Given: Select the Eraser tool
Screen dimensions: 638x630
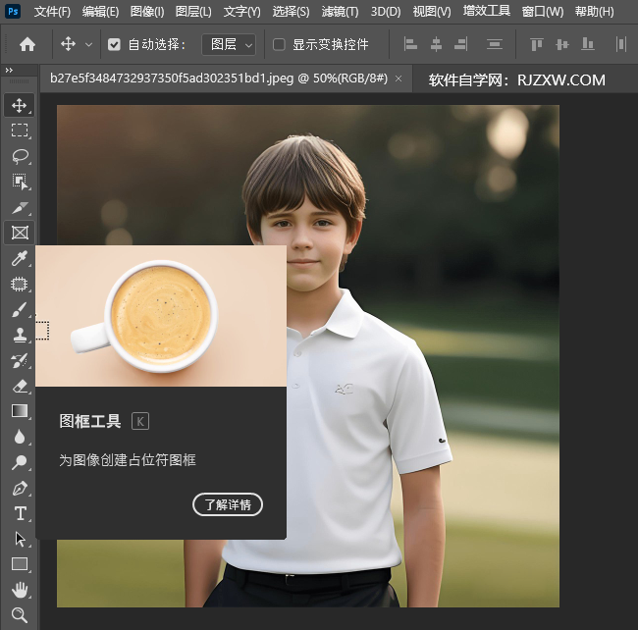Looking at the screenshot, I should (x=19, y=386).
